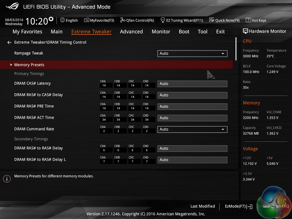This screenshot has width=292, height=219.
Task: Click the +3.3V reading 3.344 V
Action: point(249,179)
